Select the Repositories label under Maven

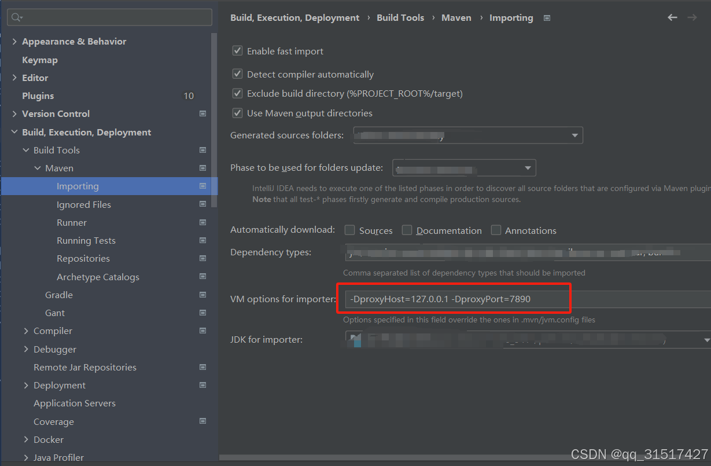(83, 258)
